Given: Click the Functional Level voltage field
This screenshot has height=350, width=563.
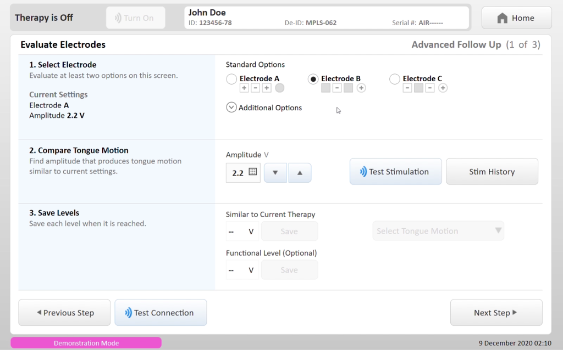Looking at the screenshot, I should (242, 270).
